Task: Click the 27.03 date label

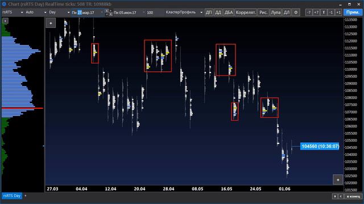Action: [52, 189]
